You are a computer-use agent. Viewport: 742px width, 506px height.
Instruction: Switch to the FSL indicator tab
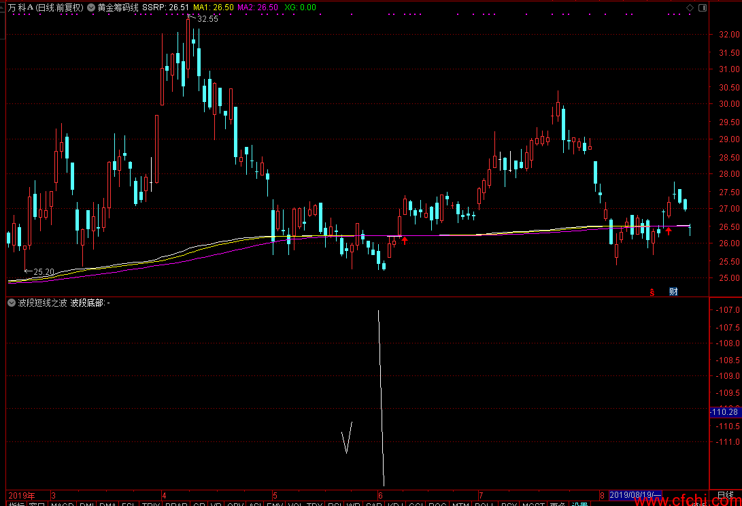click(129, 504)
